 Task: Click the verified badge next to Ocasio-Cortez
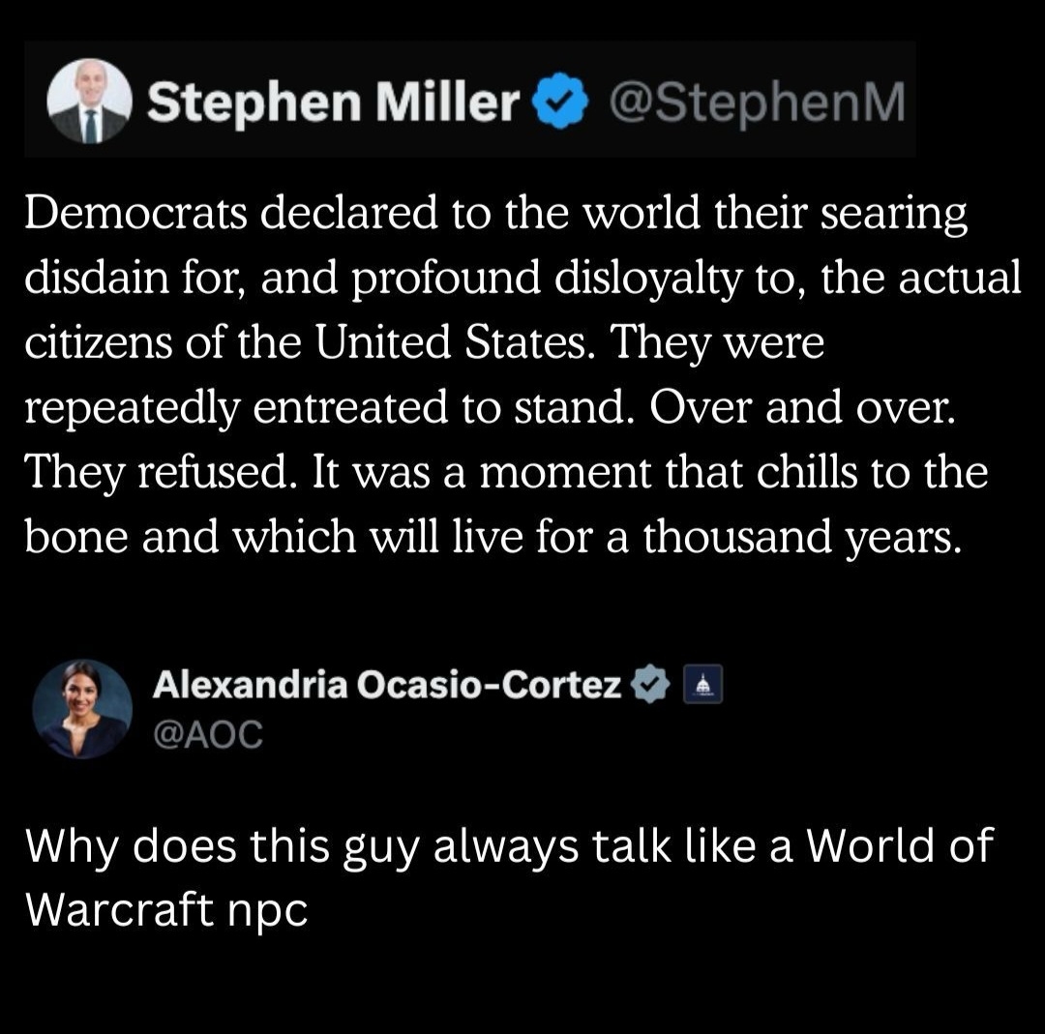(x=650, y=686)
